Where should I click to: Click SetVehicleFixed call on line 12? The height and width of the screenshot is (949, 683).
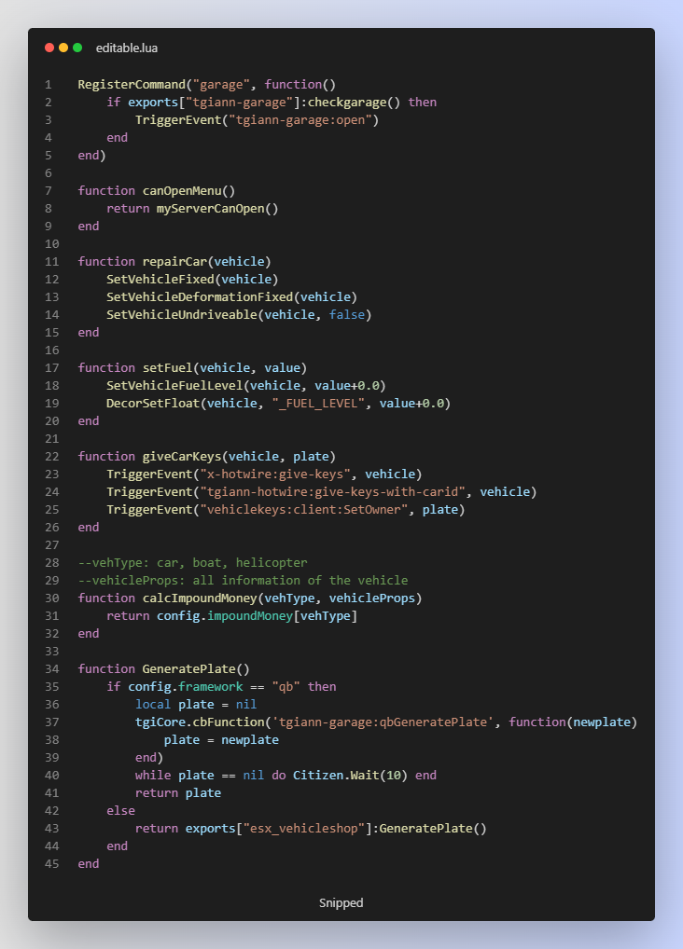[160, 279]
